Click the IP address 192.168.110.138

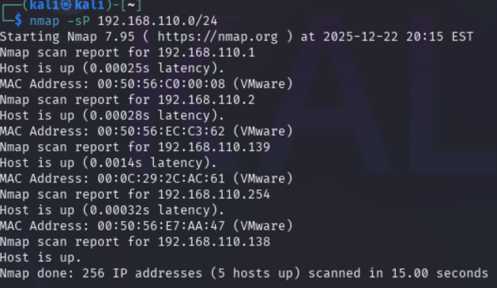tap(214, 241)
